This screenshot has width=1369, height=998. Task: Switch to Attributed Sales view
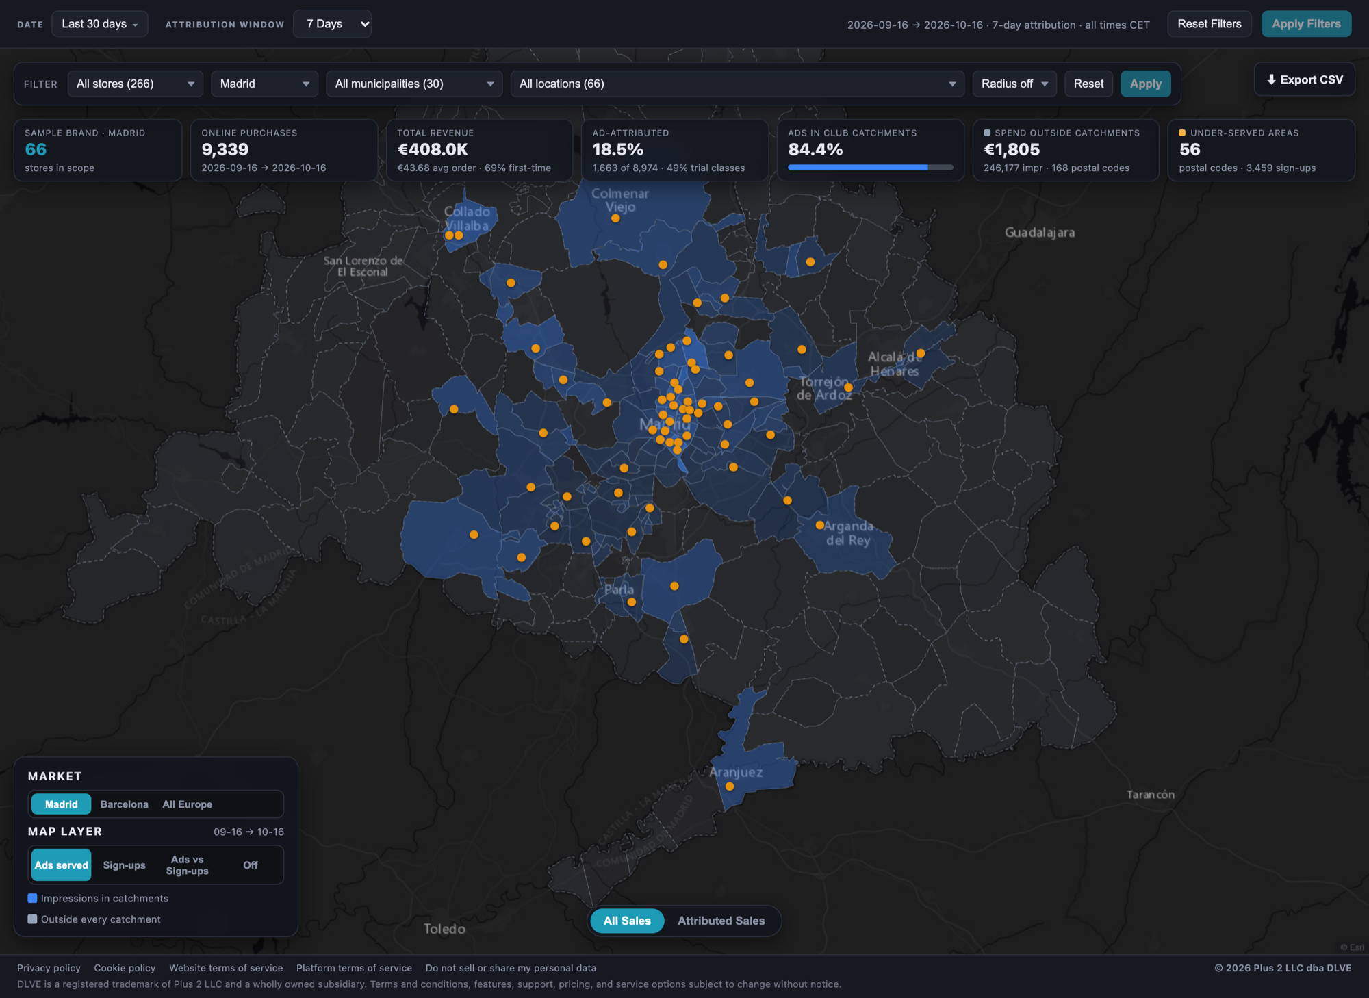point(721,921)
